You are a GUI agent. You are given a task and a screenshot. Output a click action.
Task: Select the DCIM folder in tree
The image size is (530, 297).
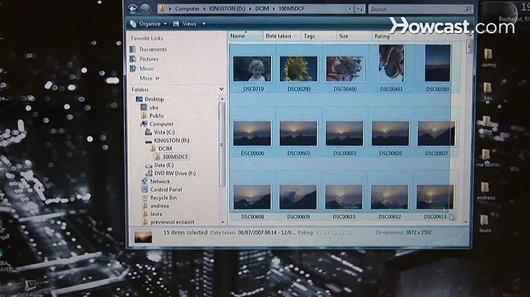coord(165,148)
